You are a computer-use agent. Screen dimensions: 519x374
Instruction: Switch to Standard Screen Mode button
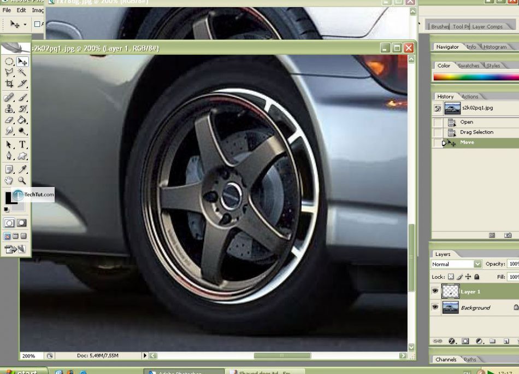pos(7,236)
